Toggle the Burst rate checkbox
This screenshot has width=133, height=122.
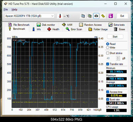click(x=108, y=100)
